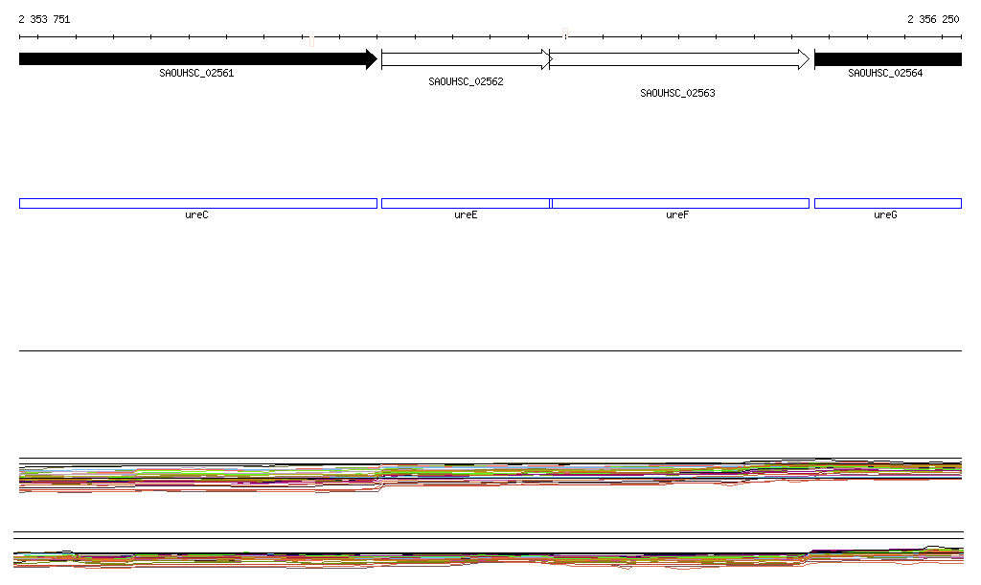Select the ureG blue feature box
Image resolution: width=981 pixels, height=585 pixels.
tap(887, 203)
